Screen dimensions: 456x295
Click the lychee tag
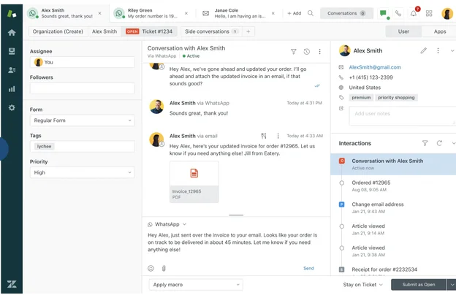[44, 146]
